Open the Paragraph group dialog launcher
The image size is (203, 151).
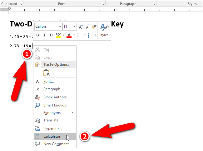[154, 4]
